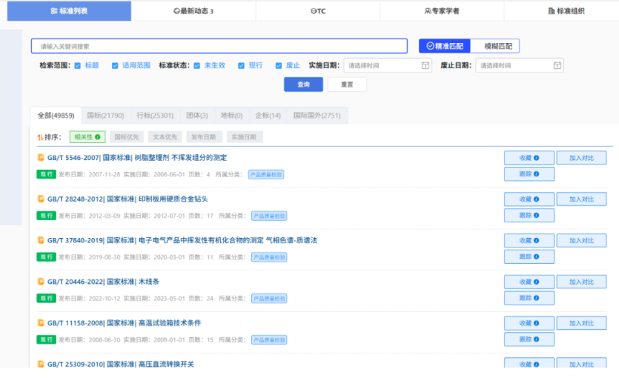Click 加入对比 for GB/T 28248-2012
Image resolution: width=619 pixels, height=378 pixels.
point(581,199)
